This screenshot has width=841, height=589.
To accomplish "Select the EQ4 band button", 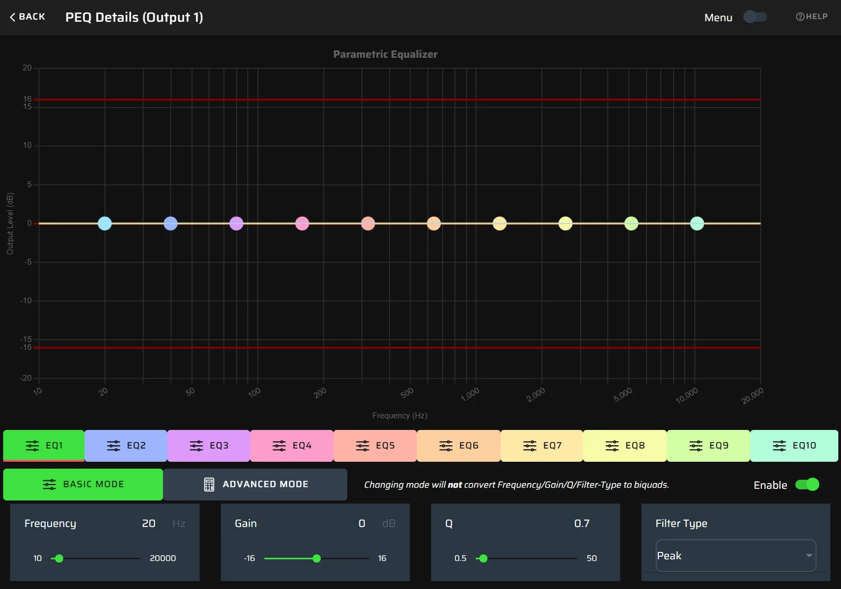I will click(x=291, y=446).
